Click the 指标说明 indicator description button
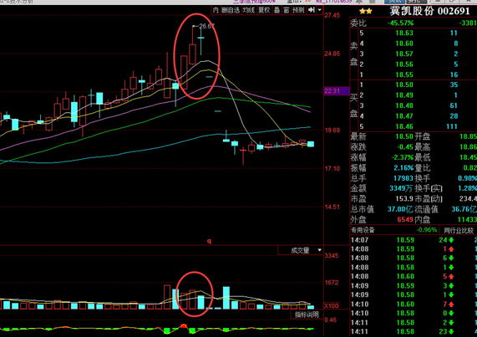Image resolution: width=477 pixels, height=338 pixels. (x=307, y=315)
